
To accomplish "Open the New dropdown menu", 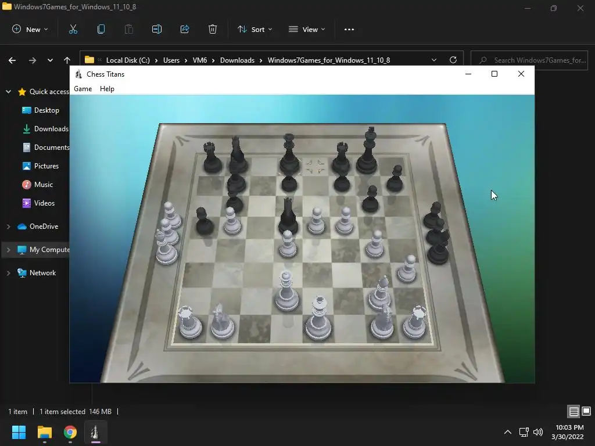I will pyautogui.click(x=30, y=29).
